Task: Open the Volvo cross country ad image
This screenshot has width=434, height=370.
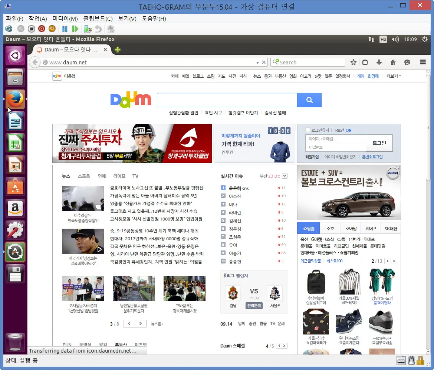Action: click(x=349, y=192)
